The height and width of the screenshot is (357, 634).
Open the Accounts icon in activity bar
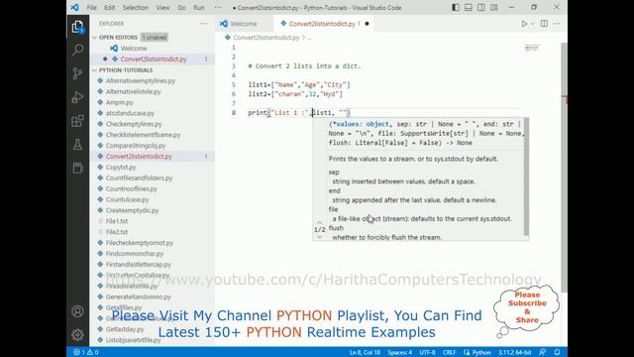[77, 311]
